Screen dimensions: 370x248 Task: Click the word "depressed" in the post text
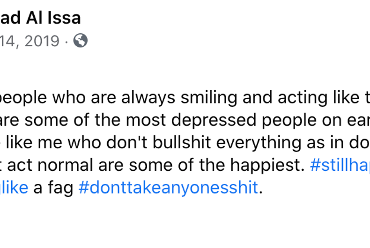(x=214, y=120)
